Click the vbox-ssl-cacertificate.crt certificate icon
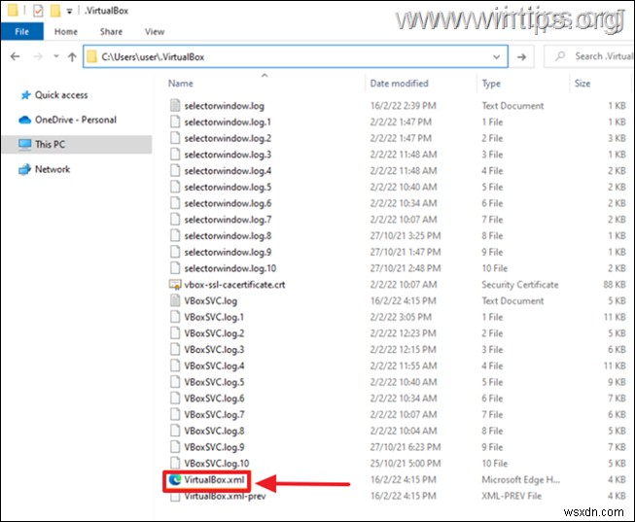Viewport: 635px width, 522px height. 175,285
